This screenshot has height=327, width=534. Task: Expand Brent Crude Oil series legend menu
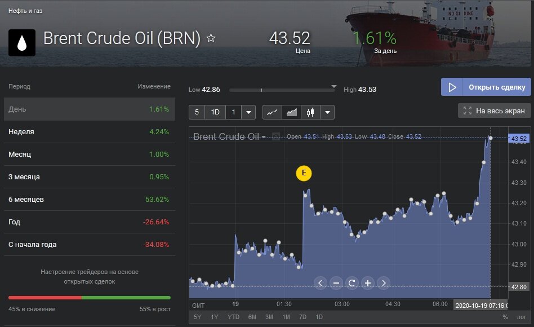(264, 137)
